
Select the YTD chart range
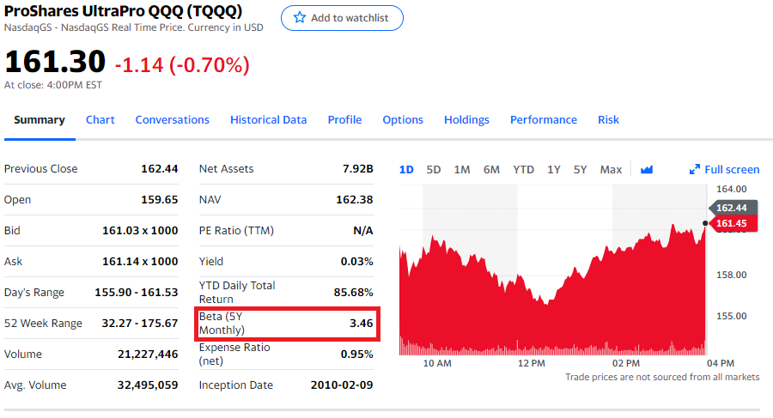[524, 170]
